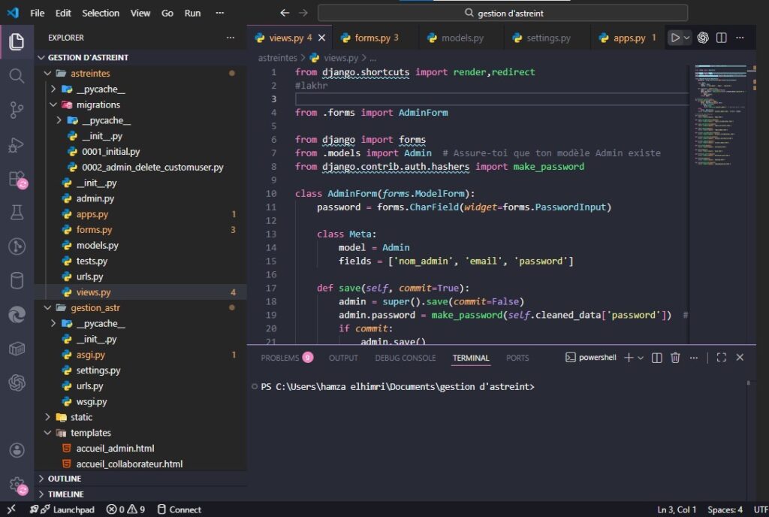Open the Selection menu
Viewport: 769px width, 517px height.
[101, 14]
